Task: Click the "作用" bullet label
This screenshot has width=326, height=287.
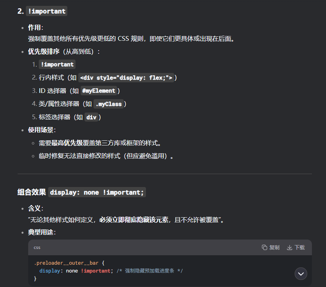Action: coord(34,27)
